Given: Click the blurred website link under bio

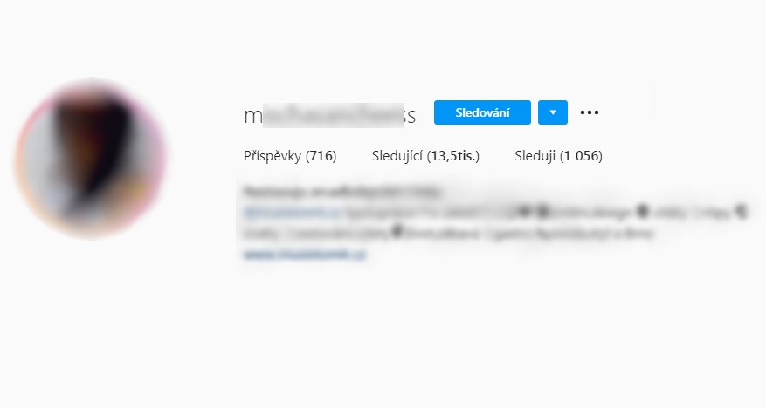Looking at the screenshot, I should tap(304, 254).
